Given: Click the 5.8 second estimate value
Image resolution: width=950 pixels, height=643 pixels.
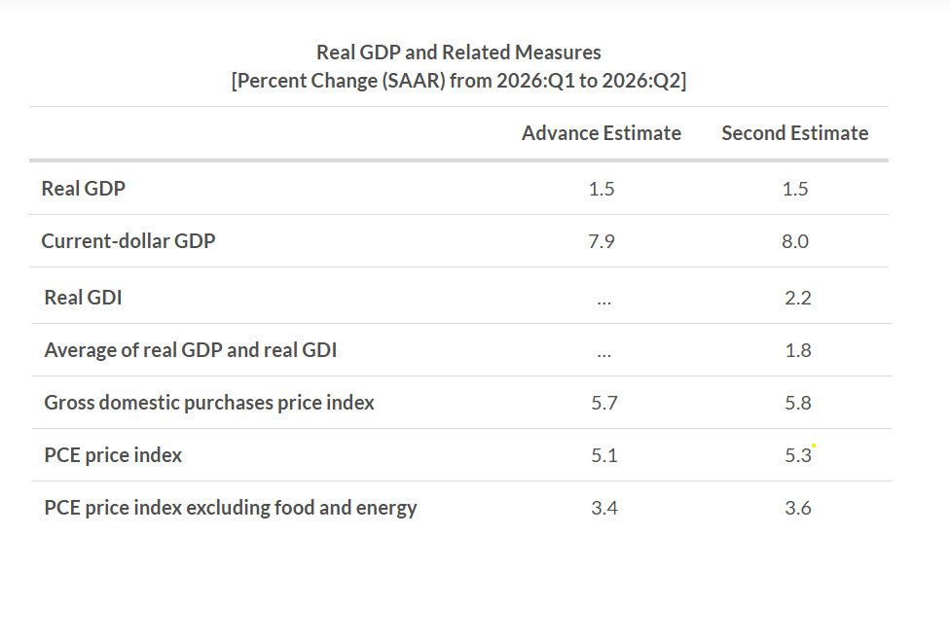Looking at the screenshot, I should [x=798, y=404].
